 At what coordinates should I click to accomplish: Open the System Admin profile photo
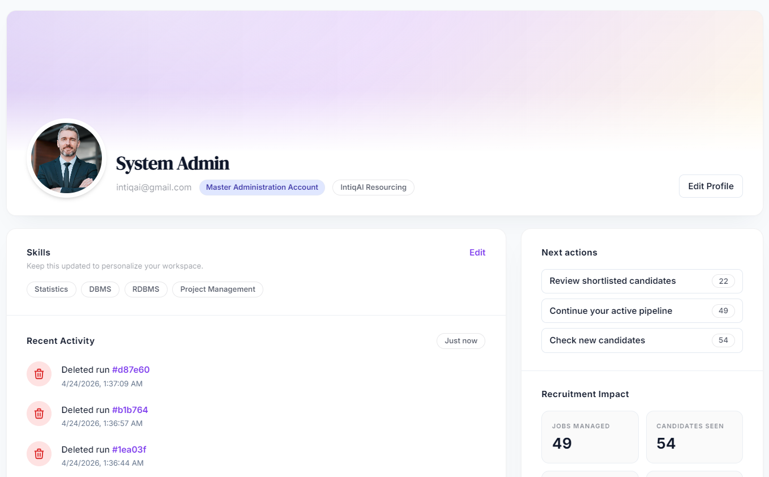pyautogui.click(x=67, y=158)
